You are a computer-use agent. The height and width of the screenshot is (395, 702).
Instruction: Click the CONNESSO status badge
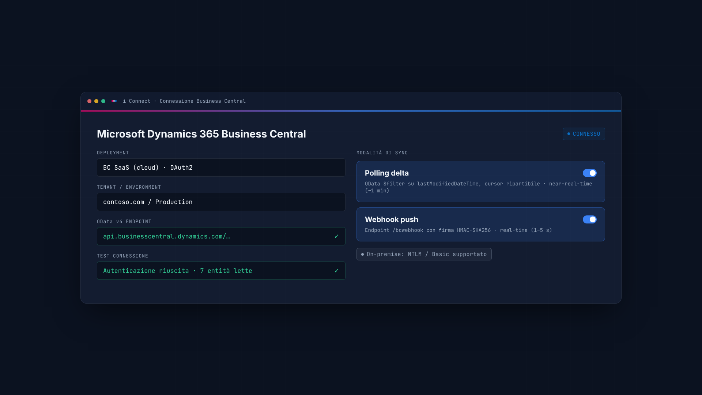pos(584,134)
